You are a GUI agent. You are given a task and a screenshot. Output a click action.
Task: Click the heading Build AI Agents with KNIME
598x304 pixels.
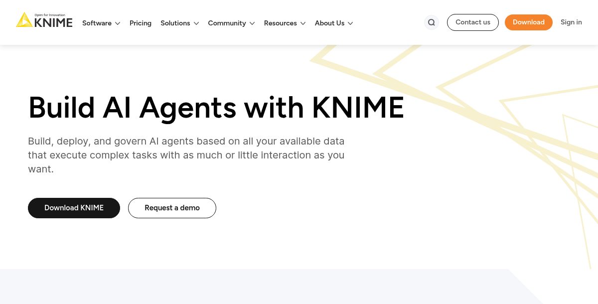tap(216, 108)
